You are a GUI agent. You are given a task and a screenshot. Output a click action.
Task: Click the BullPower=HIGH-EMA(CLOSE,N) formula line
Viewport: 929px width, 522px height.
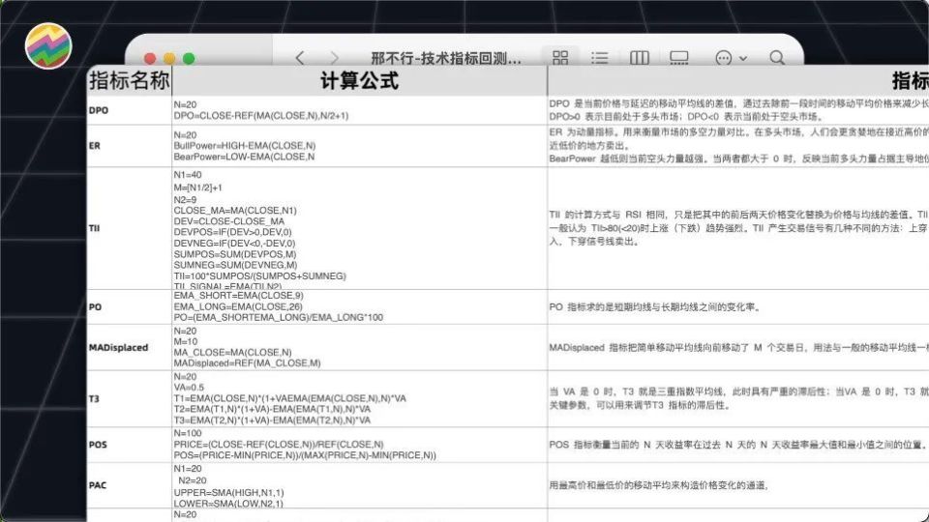click(245, 146)
